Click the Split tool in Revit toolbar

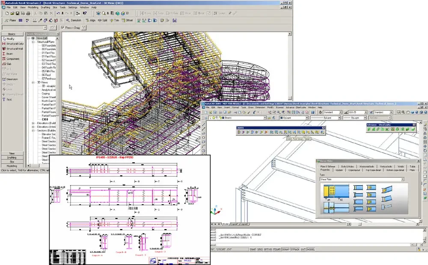[x=103, y=21]
